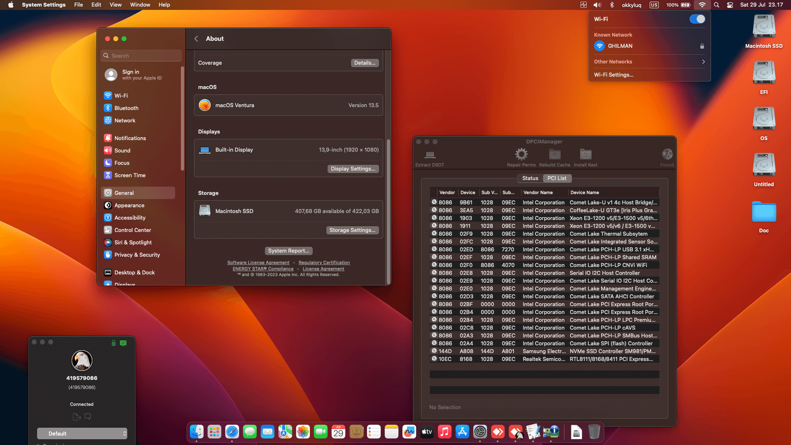Click the volume icon in the menu bar

point(597,5)
